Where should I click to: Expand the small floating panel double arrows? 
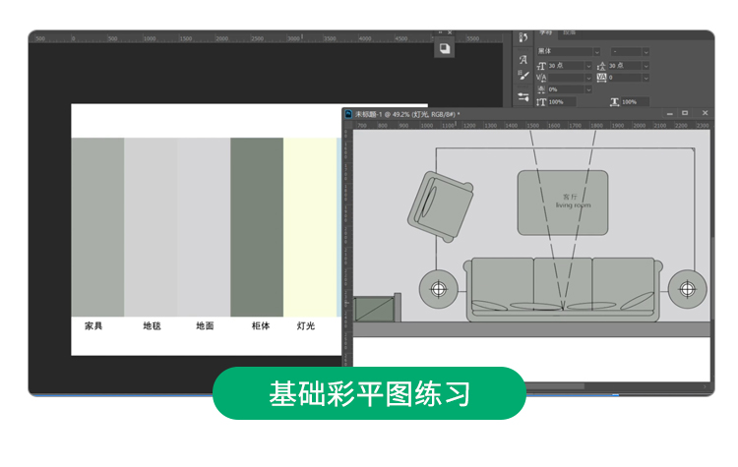click(x=440, y=32)
